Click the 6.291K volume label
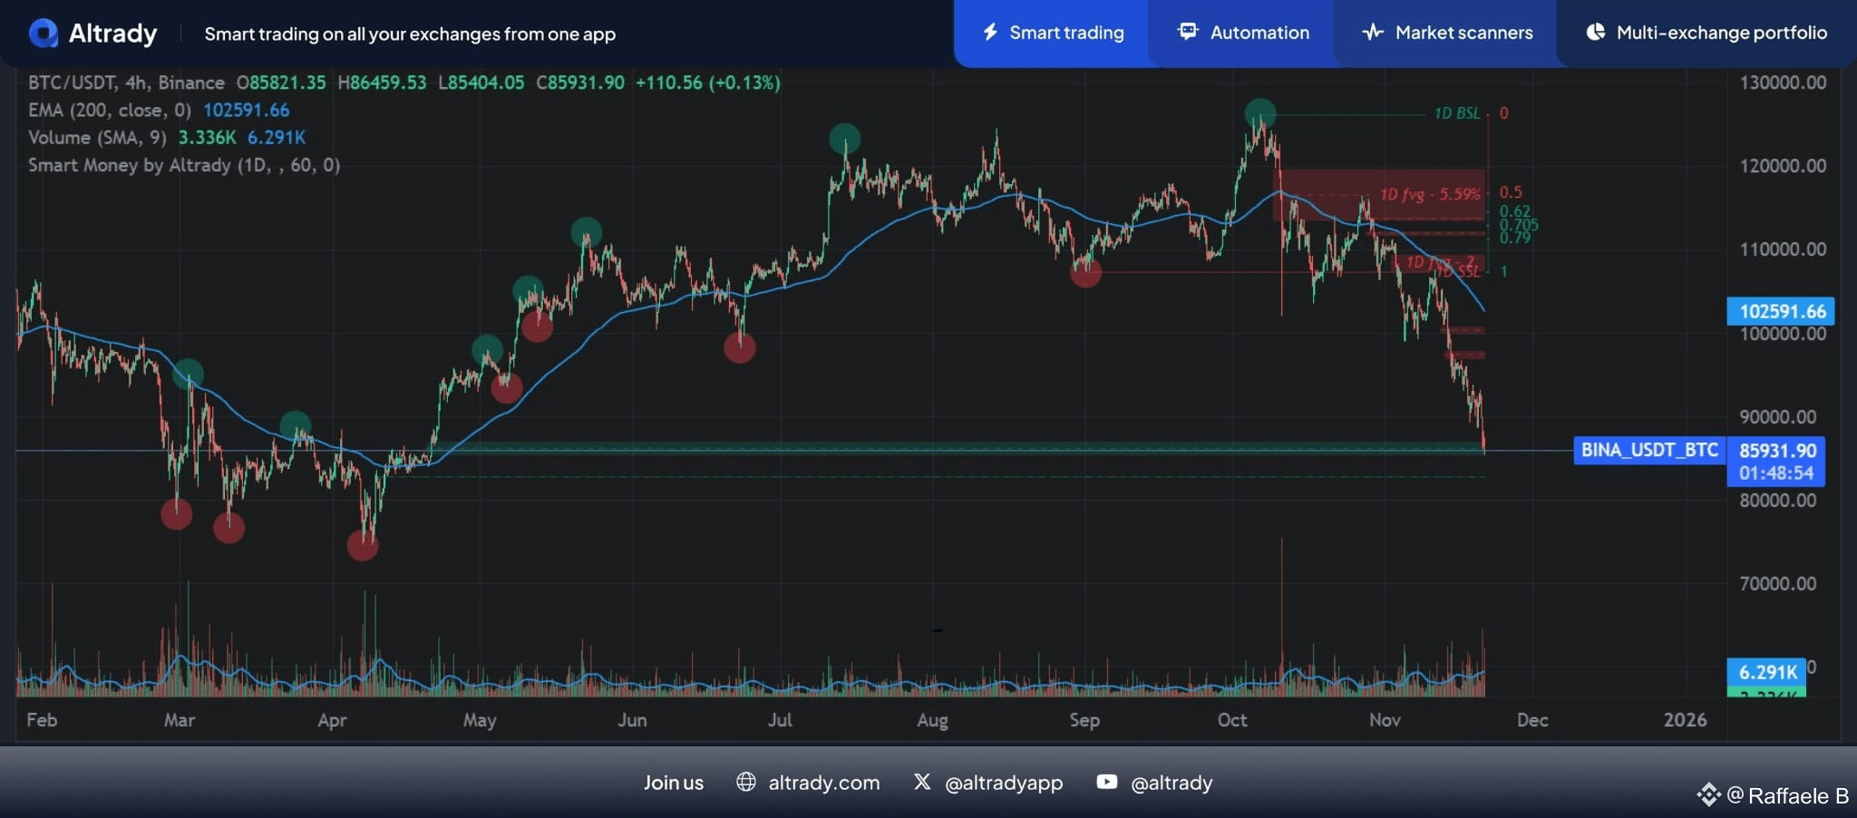1857x818 pixels. coord(1767,672)
